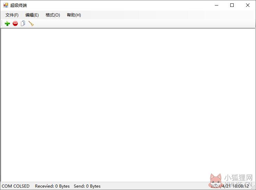
Task: Click inside the terminal text area
Action: 128,105
